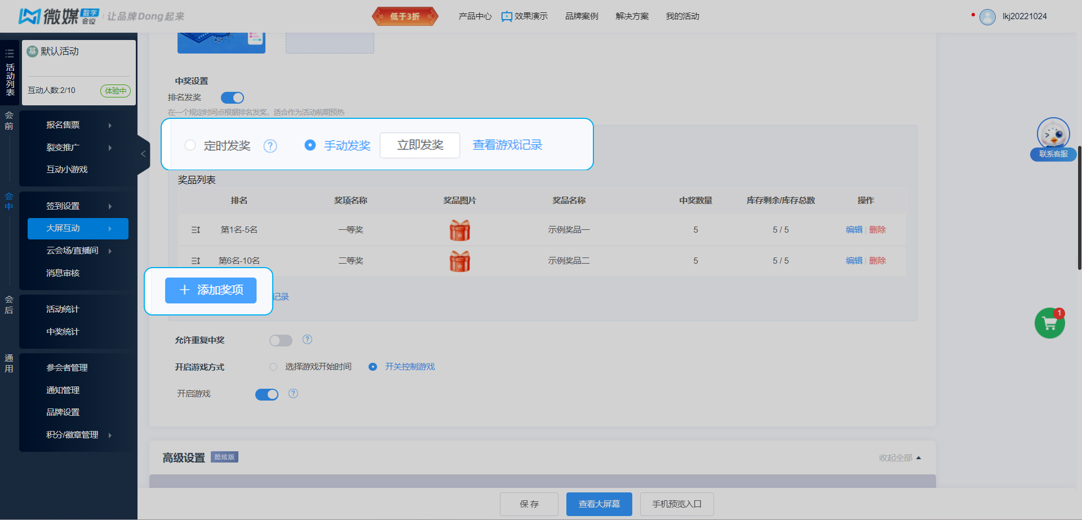Open 我的活动 in top navigation
This screenshot has width=1082, height=520.
(x=682, y=16)
